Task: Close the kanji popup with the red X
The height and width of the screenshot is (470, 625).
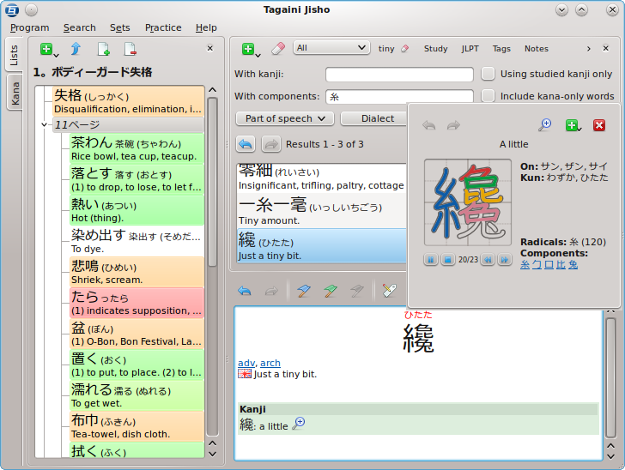Action: (x=599, y=125)
